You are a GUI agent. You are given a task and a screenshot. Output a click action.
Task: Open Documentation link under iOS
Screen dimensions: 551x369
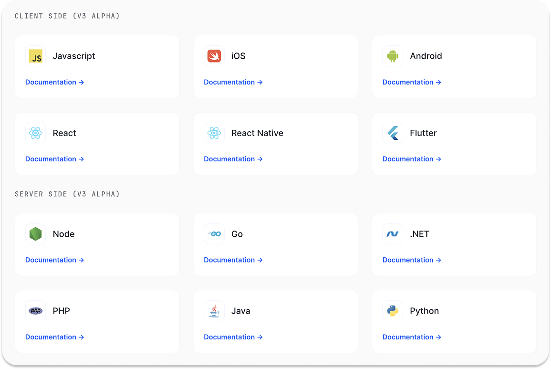(233, 82)
